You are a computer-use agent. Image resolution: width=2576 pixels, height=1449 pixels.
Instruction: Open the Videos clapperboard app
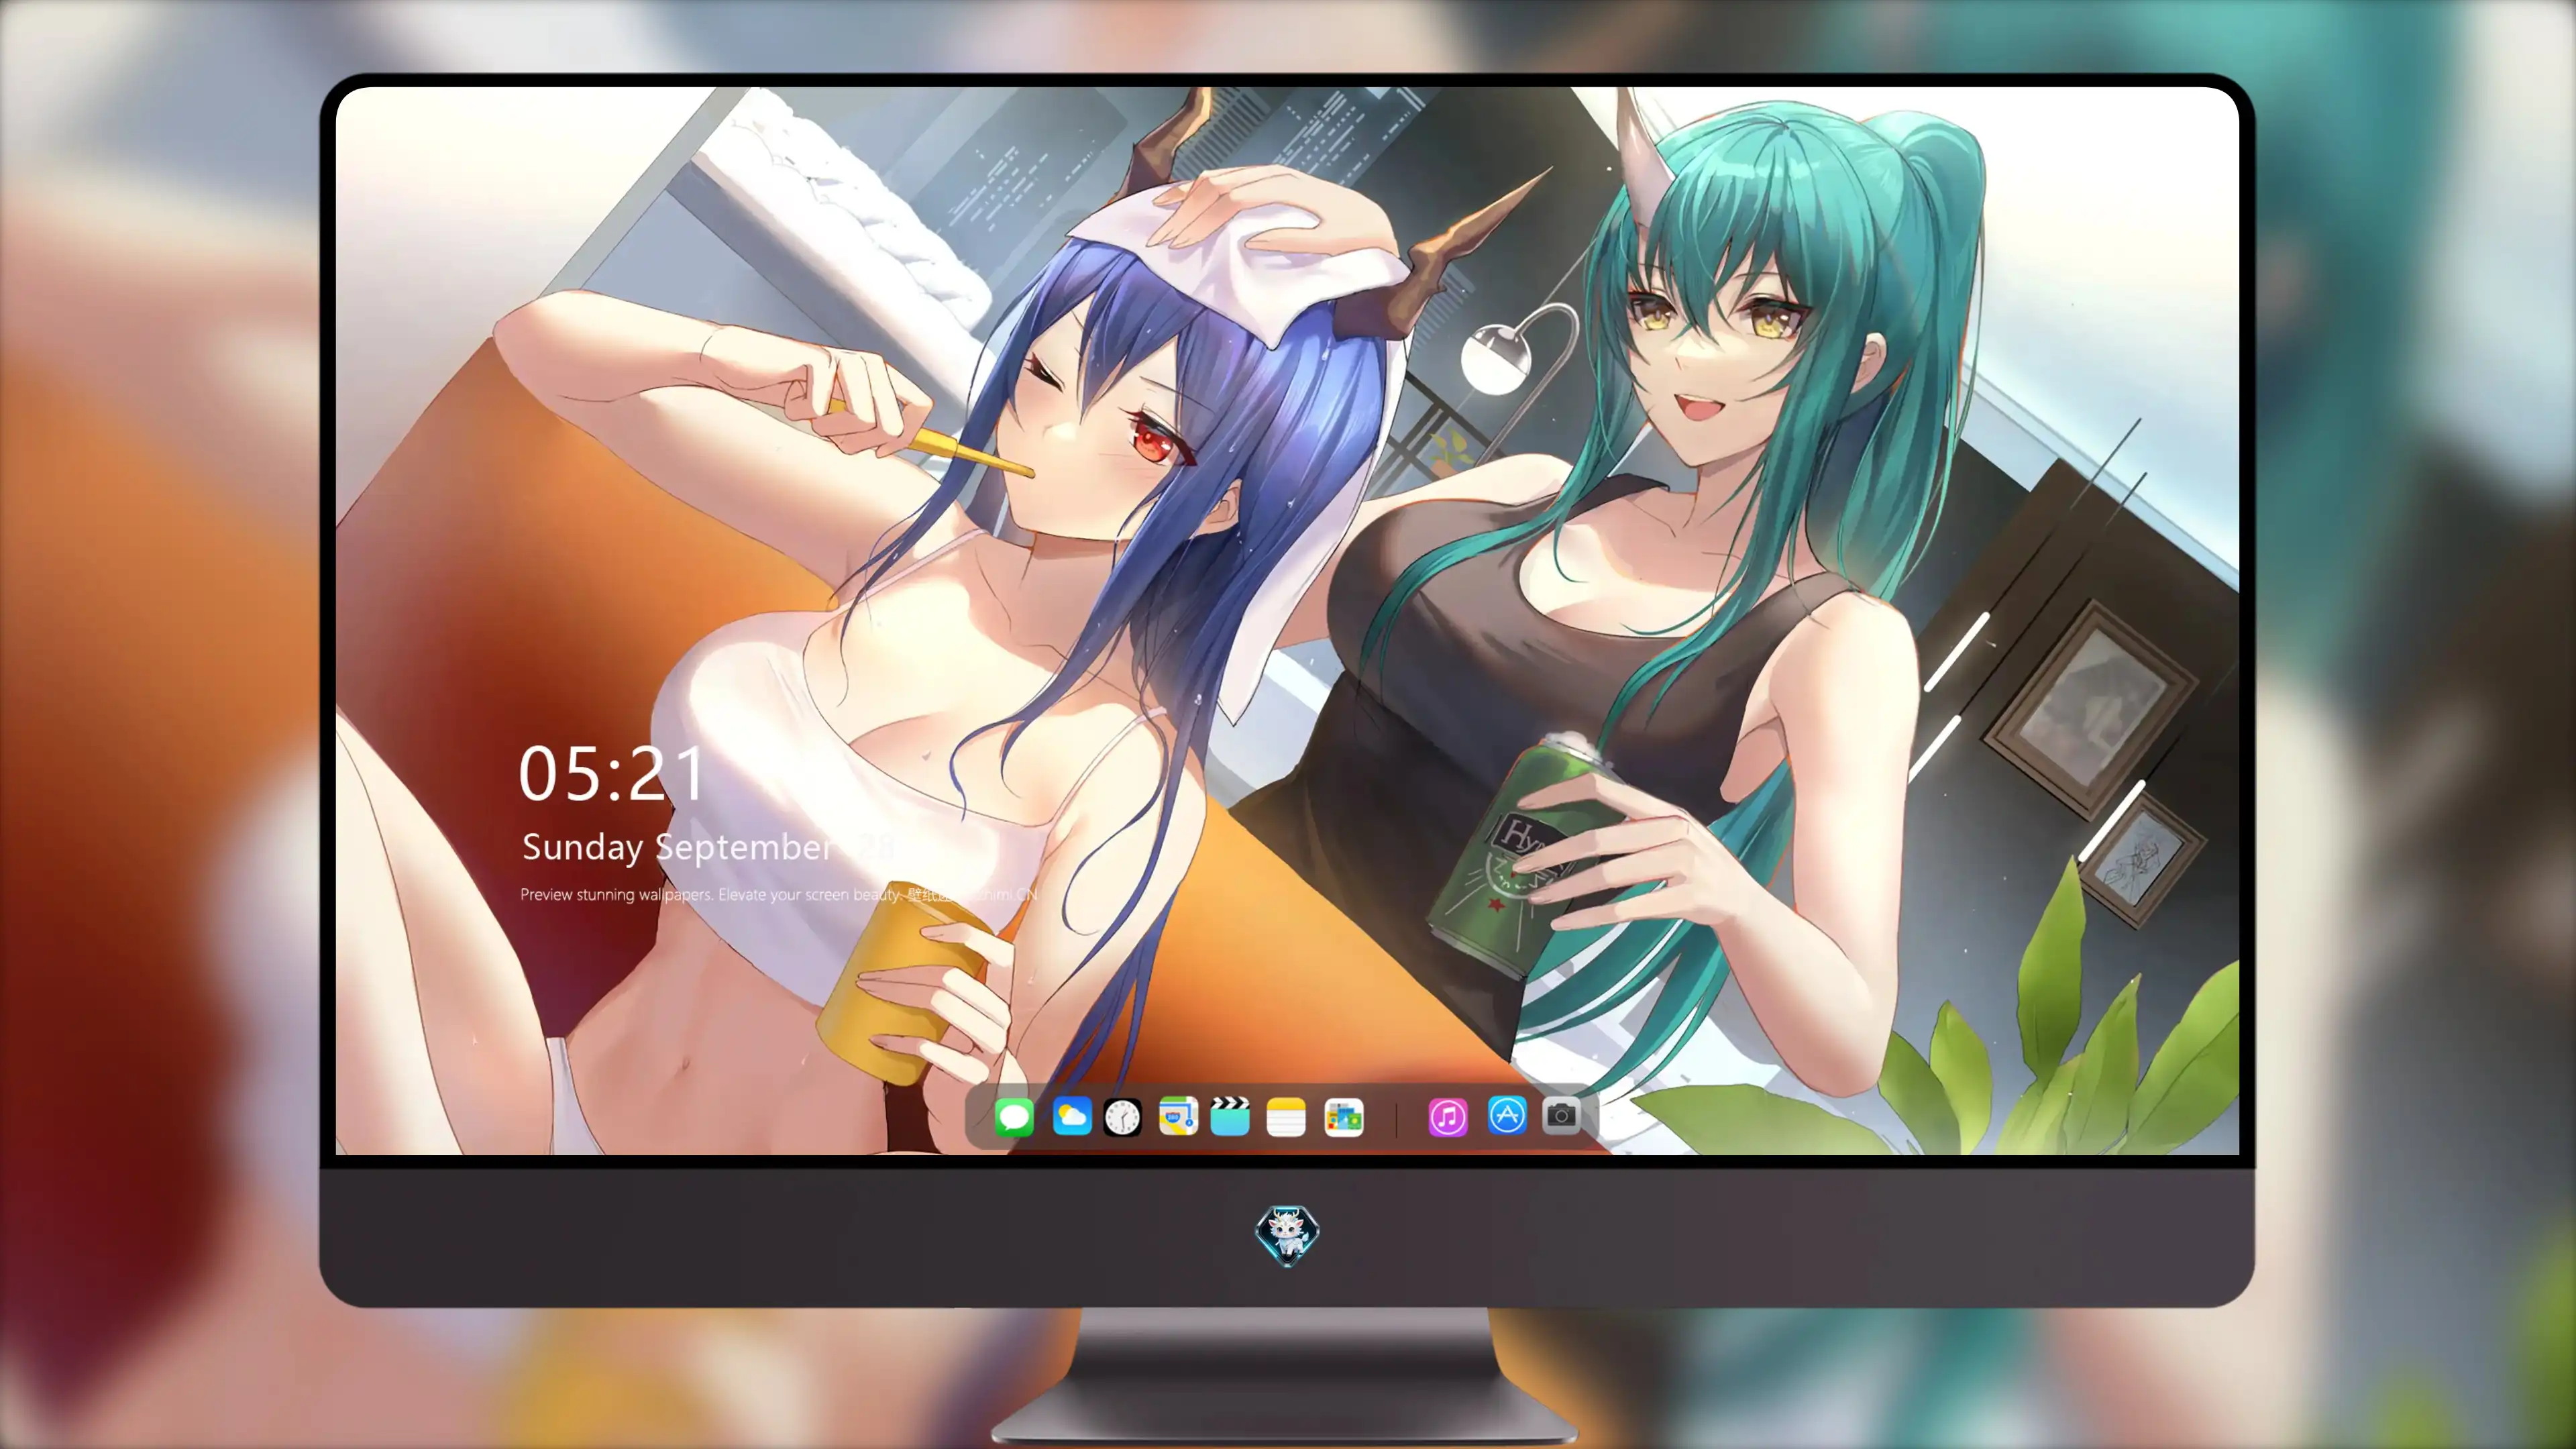click(x=1230, y=1116)
